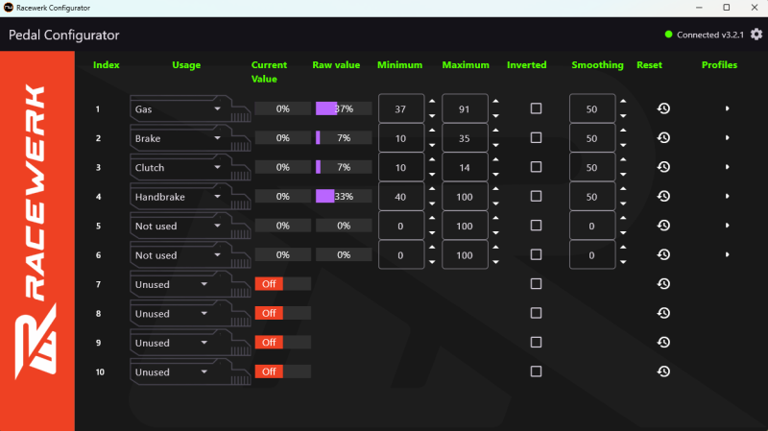Reset button row 8
The image size is (768, 431).
663,313
